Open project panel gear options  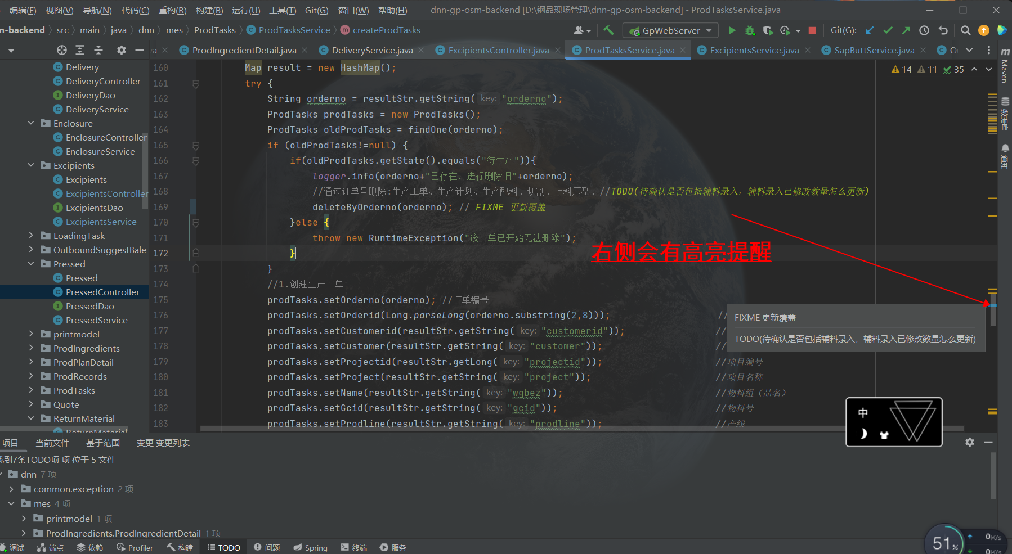click(x=121, y=50)
